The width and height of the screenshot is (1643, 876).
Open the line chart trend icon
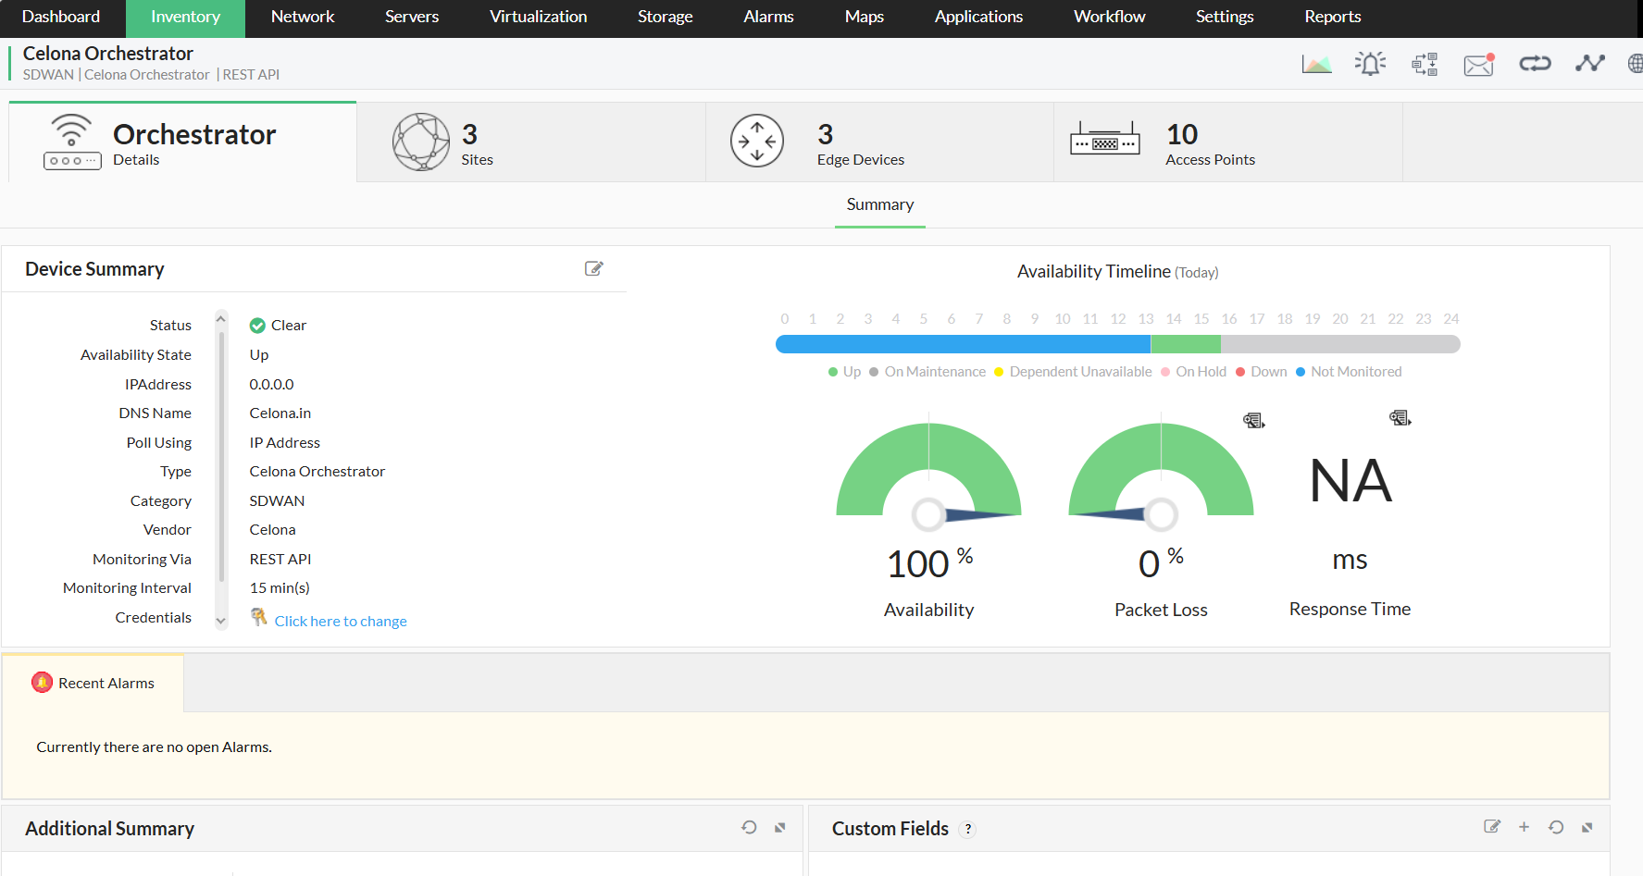(x=1590, y=64)
